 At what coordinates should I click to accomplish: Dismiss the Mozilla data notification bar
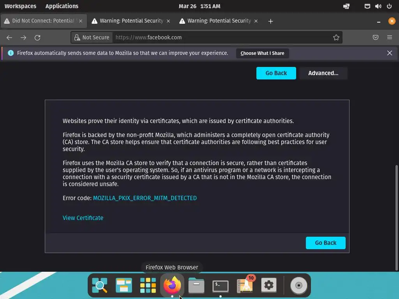click(x=390, y=53)
